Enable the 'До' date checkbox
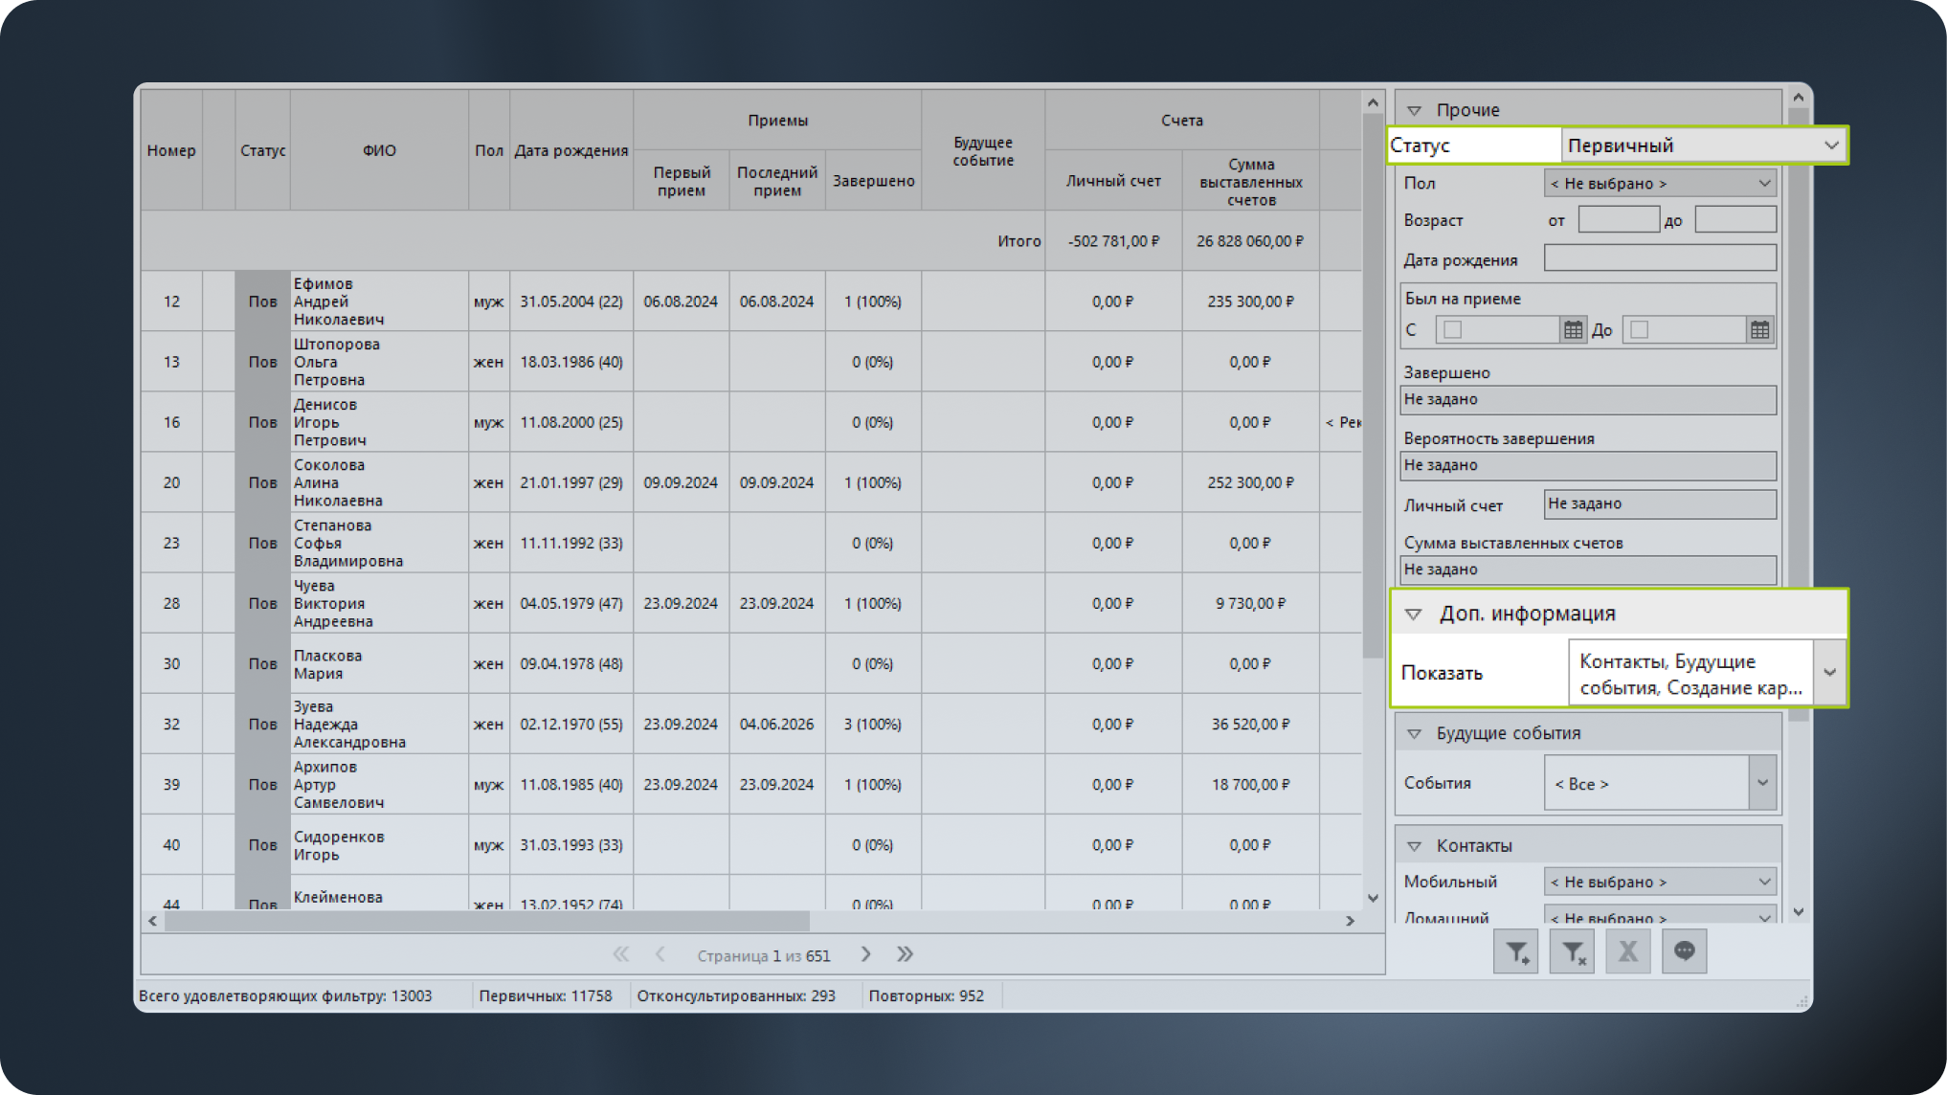Viewport: 1947px width, 1095px height. tap(1639, 330)
